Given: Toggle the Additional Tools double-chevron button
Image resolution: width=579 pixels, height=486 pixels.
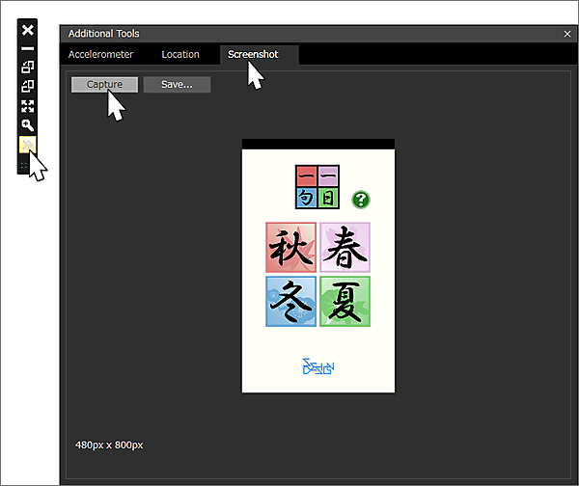Looking at the screenshot, I should [27, 145].
